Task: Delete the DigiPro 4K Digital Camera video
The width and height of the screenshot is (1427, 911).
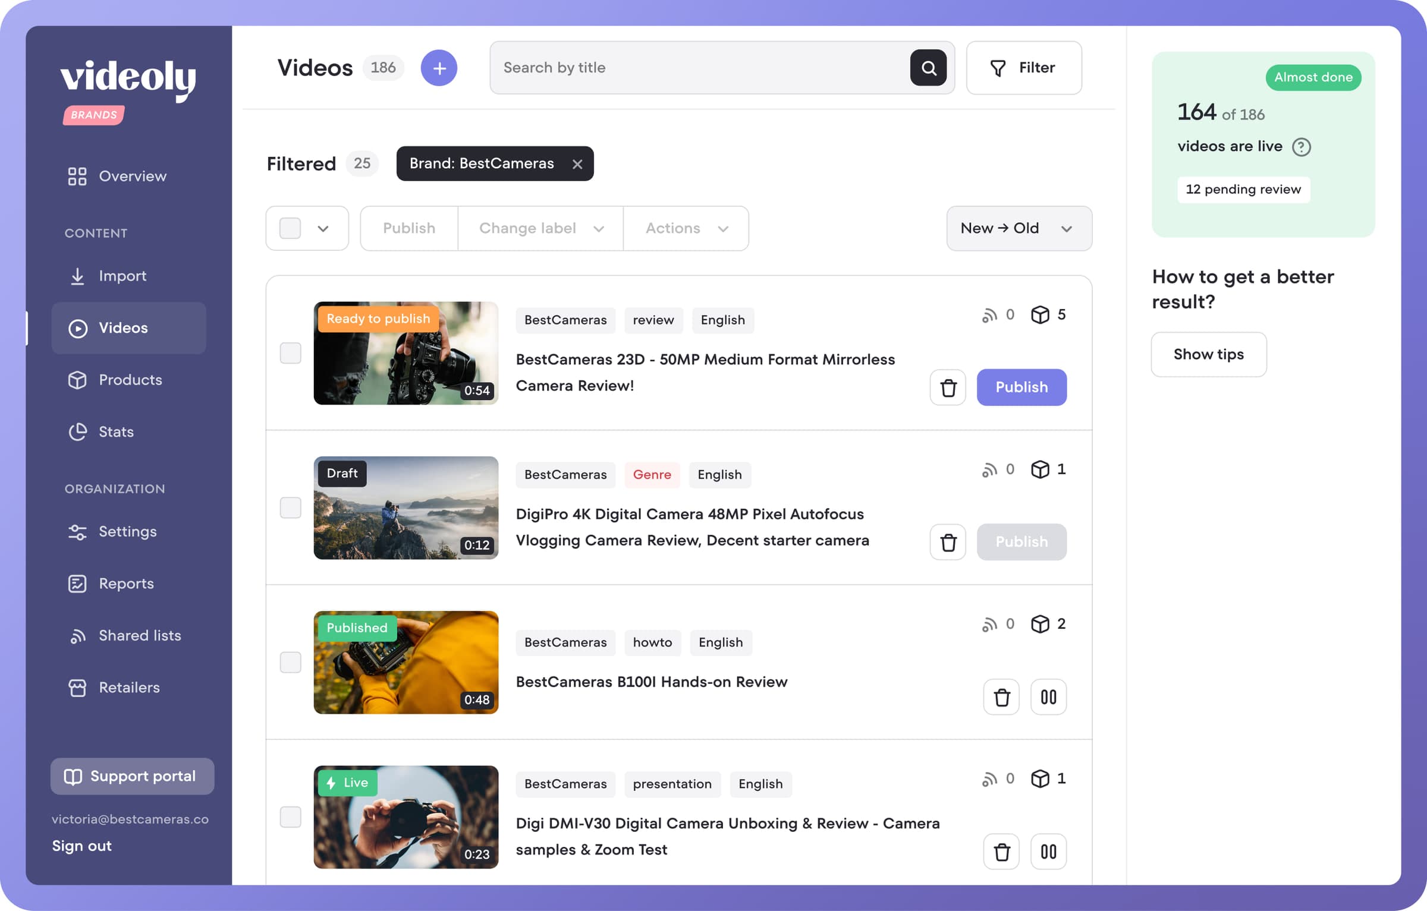Action: [948, 542]
